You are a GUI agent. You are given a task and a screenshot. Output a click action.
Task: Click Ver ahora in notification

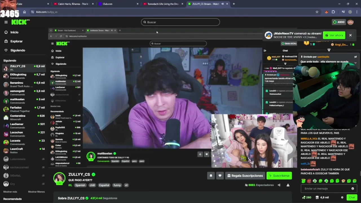pos(334,35)
